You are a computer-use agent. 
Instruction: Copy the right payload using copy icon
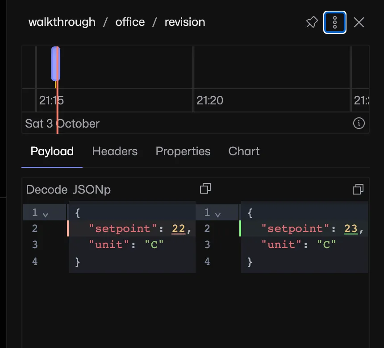pyautogui.click(x=358, y=189)
